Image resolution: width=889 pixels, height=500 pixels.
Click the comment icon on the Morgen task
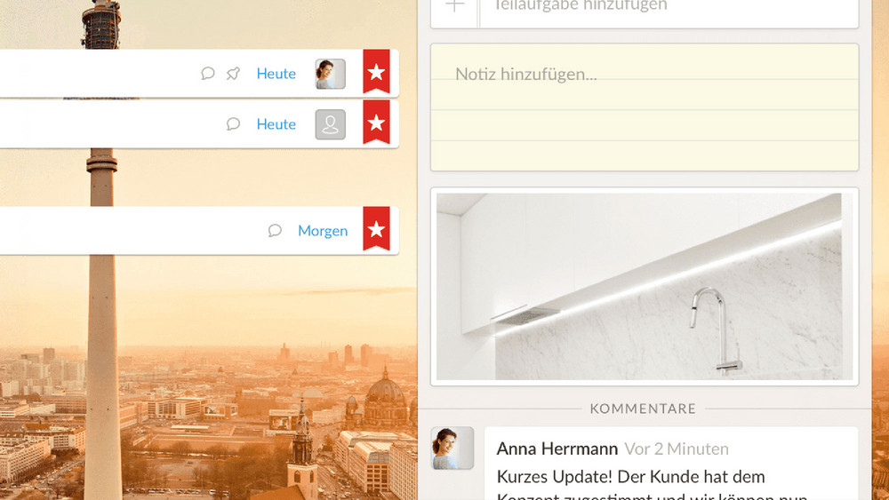pos(275,231)
